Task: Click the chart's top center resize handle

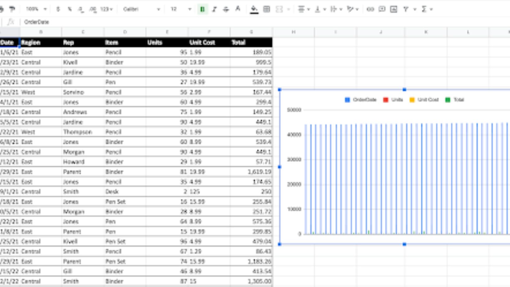Action: pos(404,89)
